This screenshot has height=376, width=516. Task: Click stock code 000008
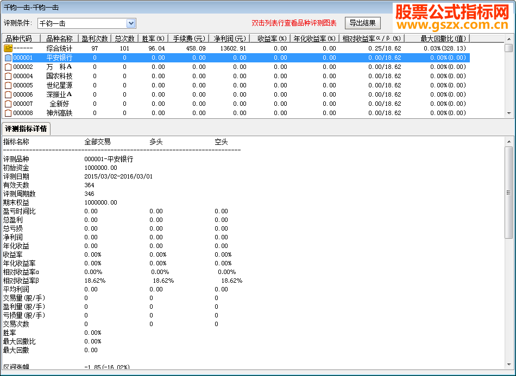click(23, 113)
